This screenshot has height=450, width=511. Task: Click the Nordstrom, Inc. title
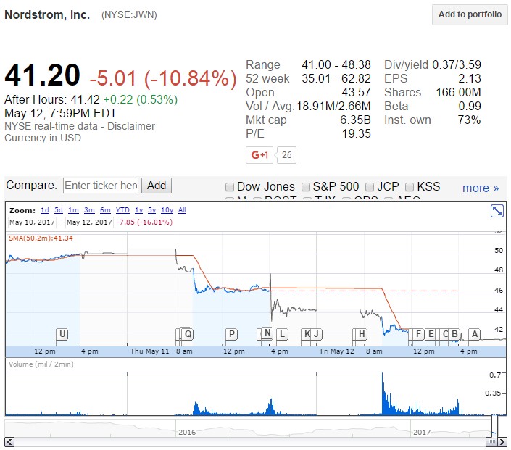coord(47,15)
